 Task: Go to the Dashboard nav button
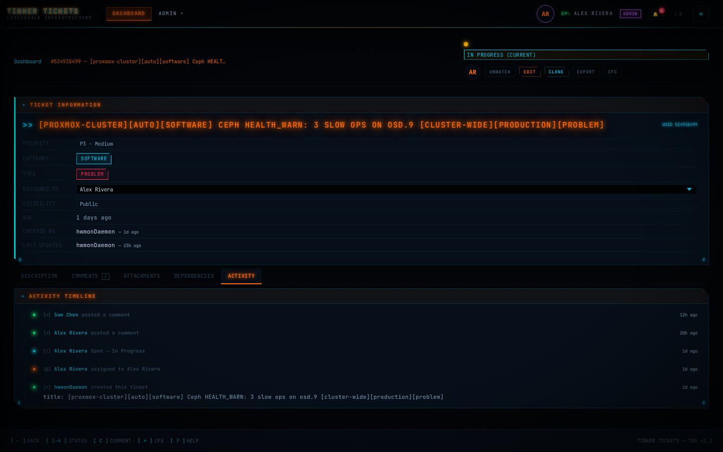click(x=129, y=14)
